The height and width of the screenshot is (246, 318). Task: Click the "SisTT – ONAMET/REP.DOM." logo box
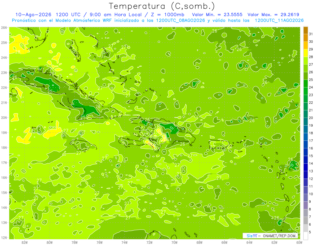[x=270, y=236]
